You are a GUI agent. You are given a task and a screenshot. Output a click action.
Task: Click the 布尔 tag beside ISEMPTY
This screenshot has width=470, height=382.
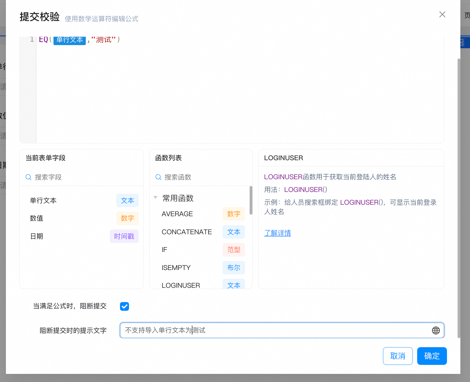point(234,268)
